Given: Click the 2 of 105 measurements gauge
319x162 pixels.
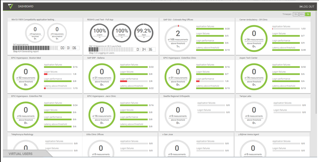Looking at the screenshot, I should (178, 38).
